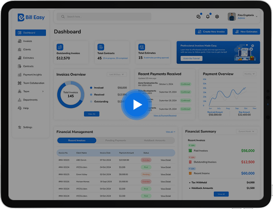The image size is (273, 209).
Task: Click View all in Financial Summary
Action: pyautogui.click(x=221, y=194)
